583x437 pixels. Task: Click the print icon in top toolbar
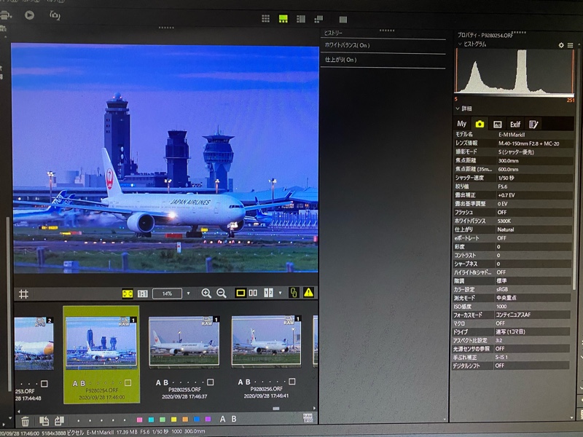click(x=5, y=15)
